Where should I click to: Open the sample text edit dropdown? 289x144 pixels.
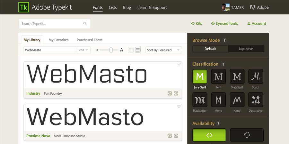83,50
